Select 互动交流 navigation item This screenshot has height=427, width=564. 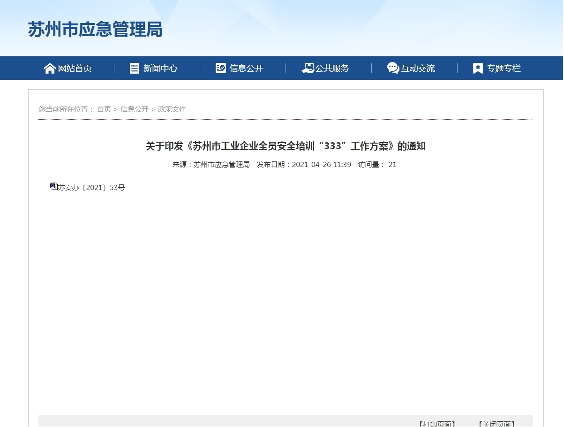[418, 69]
